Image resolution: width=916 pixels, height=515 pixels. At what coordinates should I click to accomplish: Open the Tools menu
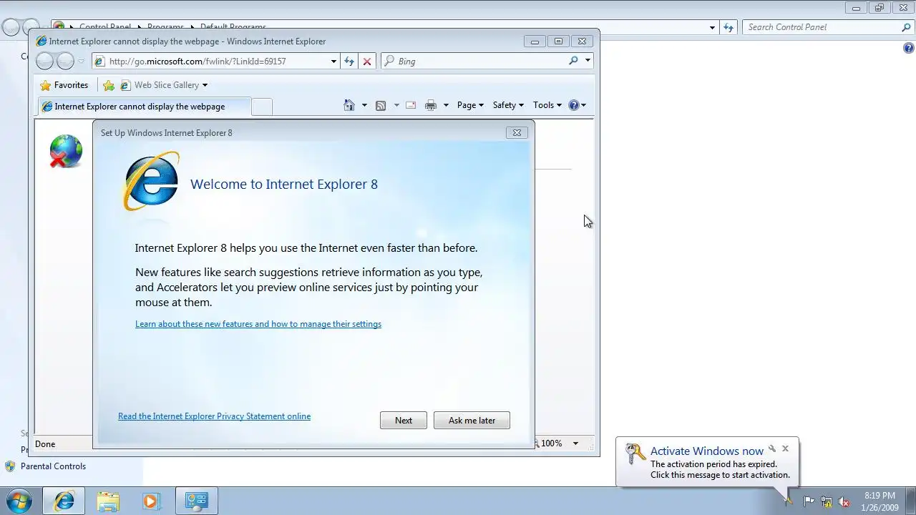547,105
